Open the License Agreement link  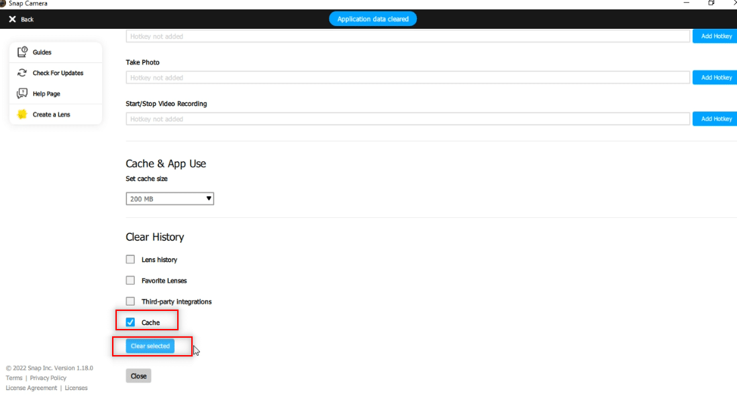click(31, 388)
